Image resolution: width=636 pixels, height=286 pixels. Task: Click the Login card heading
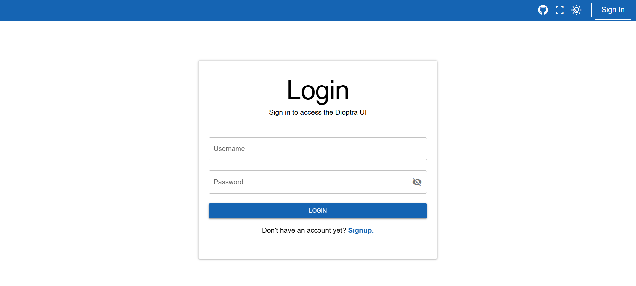tap(318, 90)
